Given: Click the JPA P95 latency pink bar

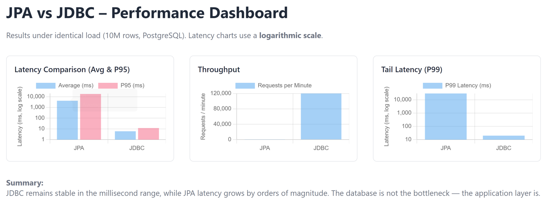Looking at the screenshot, I should click(x=91, y=117).
